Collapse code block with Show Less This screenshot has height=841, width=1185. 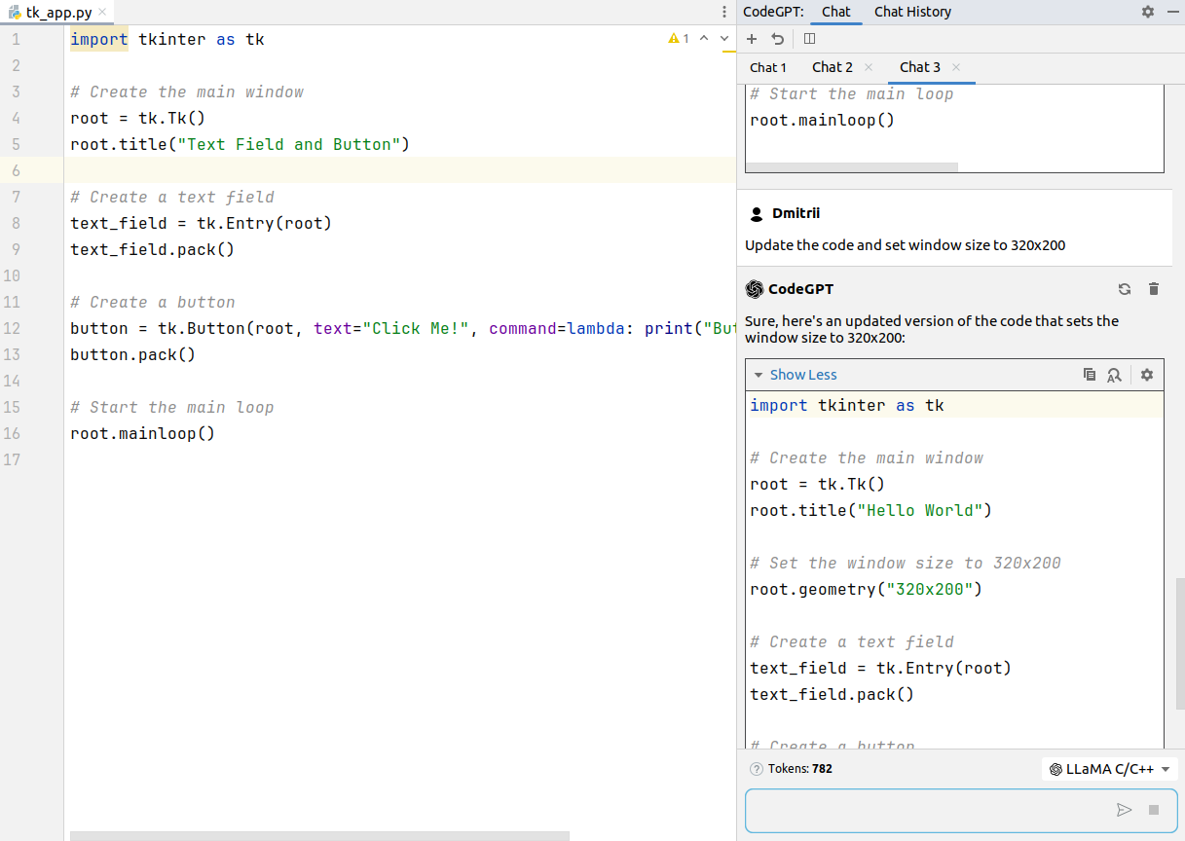802,375
